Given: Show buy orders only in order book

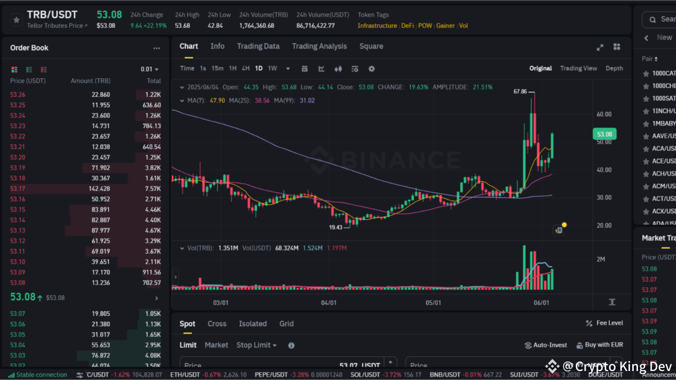Looking at the screenshot, I should click(29, 69).
